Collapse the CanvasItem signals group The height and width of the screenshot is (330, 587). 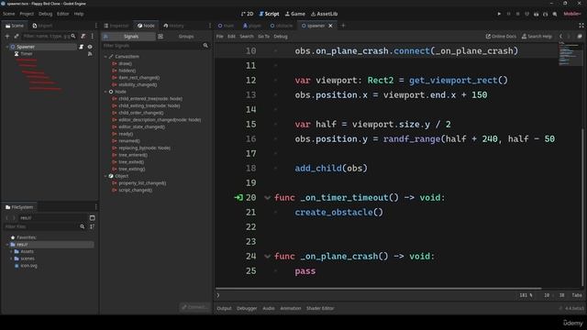[x=105, y=57]
